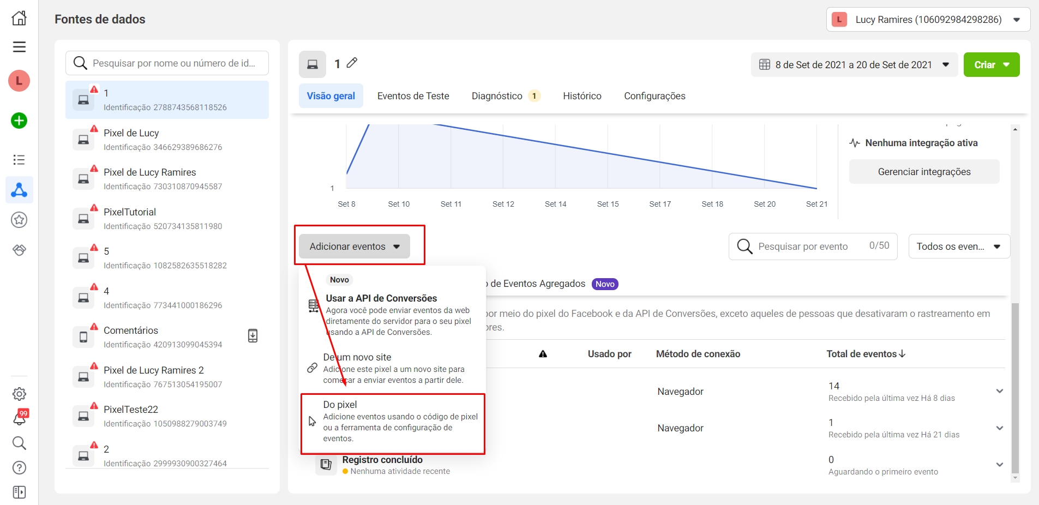Open notifications bell with 99 badge

coord(20,418)
